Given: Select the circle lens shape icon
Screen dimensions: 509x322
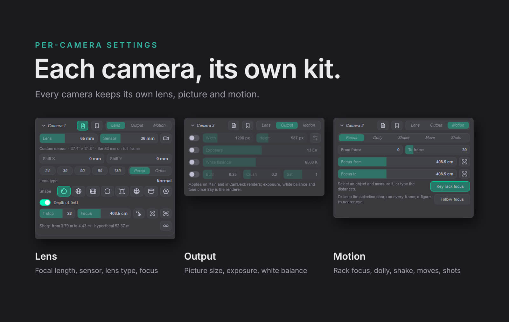Looking at the screenshot, I should [x=64, y=191].
